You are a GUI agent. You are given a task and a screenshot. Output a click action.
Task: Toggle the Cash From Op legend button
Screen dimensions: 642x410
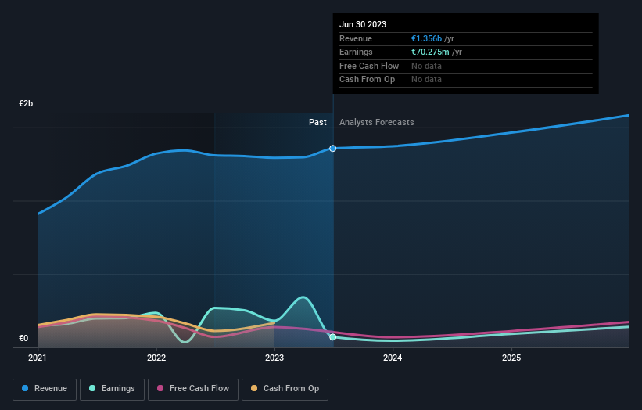tap(285, 389)
